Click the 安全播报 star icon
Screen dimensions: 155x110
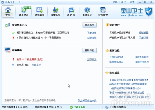(x=107, y=73)
